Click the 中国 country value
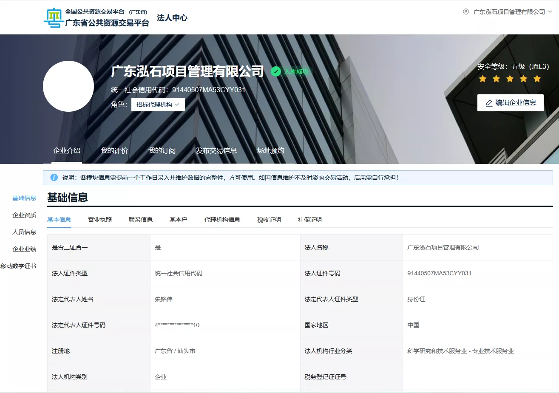Image resolution: width=559 pixels, height=393 pixels. (x=413, y=325)
